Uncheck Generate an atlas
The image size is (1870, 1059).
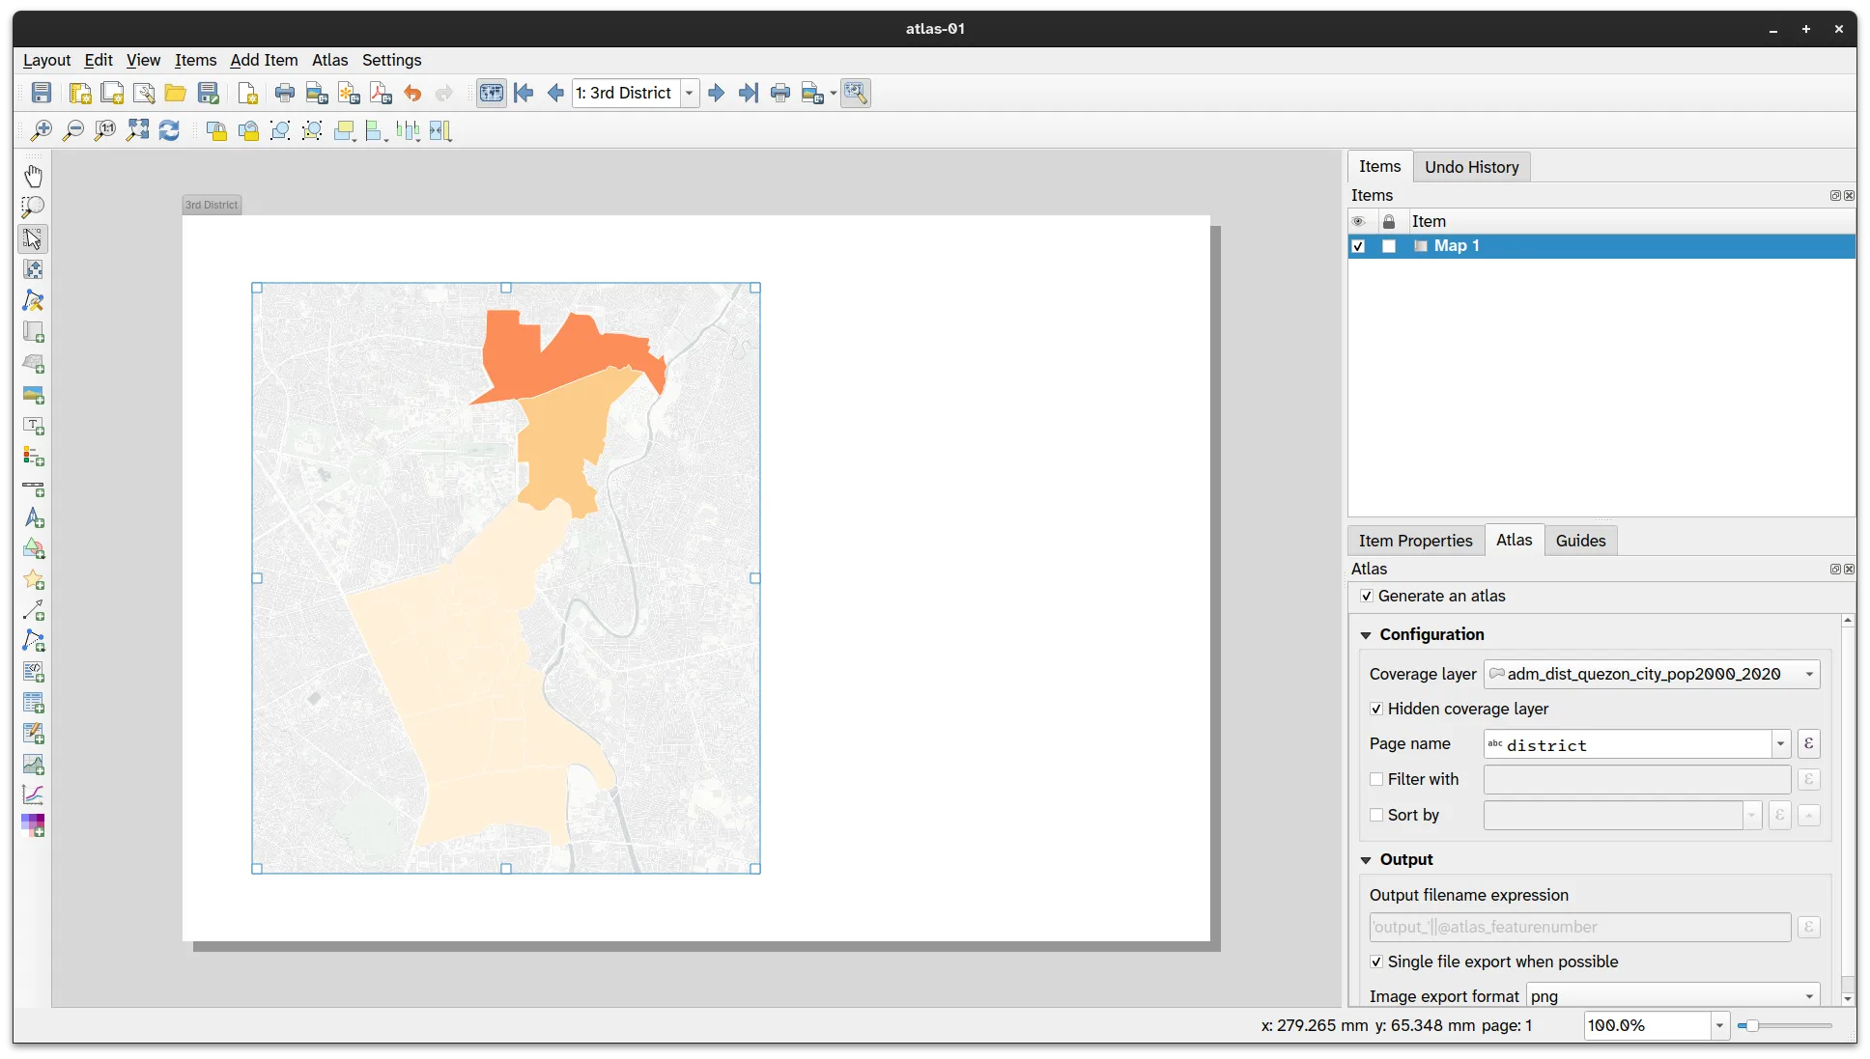pos(1368,596)
